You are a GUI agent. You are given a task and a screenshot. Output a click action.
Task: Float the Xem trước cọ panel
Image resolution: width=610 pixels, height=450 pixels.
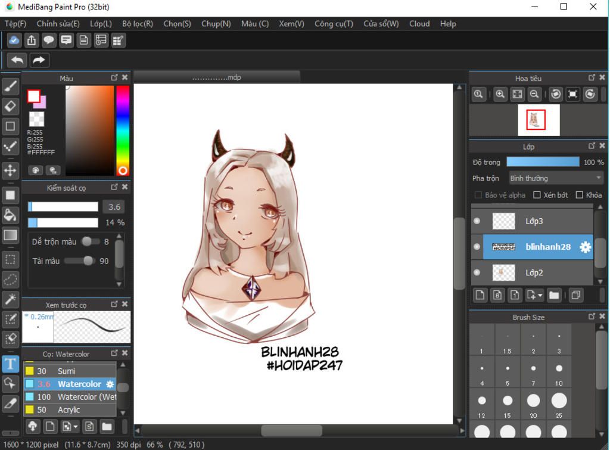(114, 304)
